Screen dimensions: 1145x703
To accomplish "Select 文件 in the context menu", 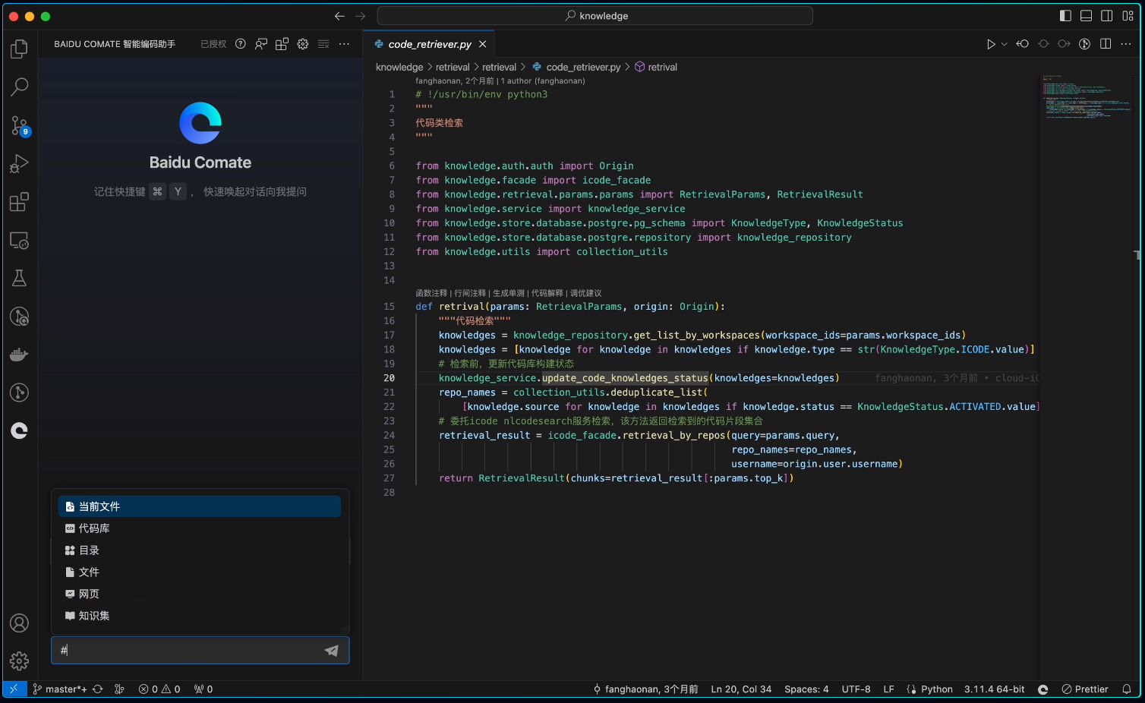I will point(199,572).
